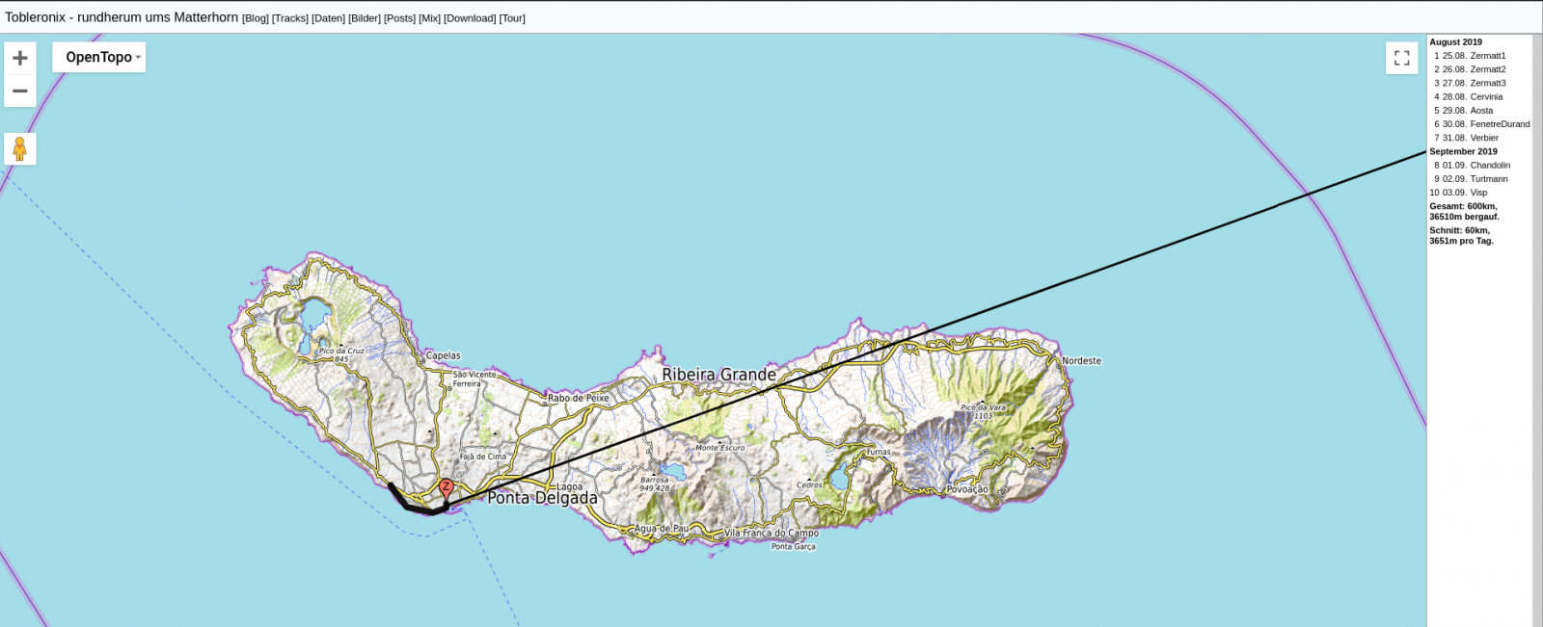Screen dimensions: 1543x627
Task: Click the Lagoa map label
Action: pyautogui.click(x=569, y=487)
